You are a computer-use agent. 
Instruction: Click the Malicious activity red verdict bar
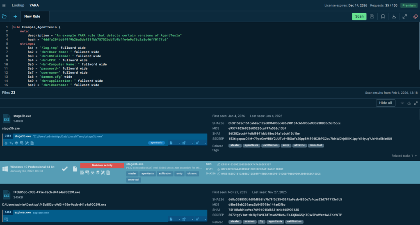tap(102, 165)
